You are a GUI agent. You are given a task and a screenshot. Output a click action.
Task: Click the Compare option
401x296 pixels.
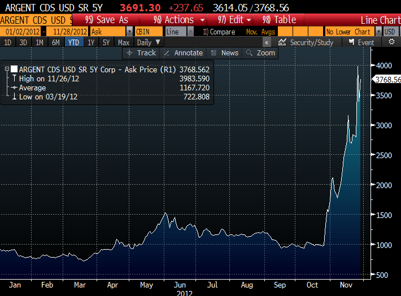(x=219, y=32)
